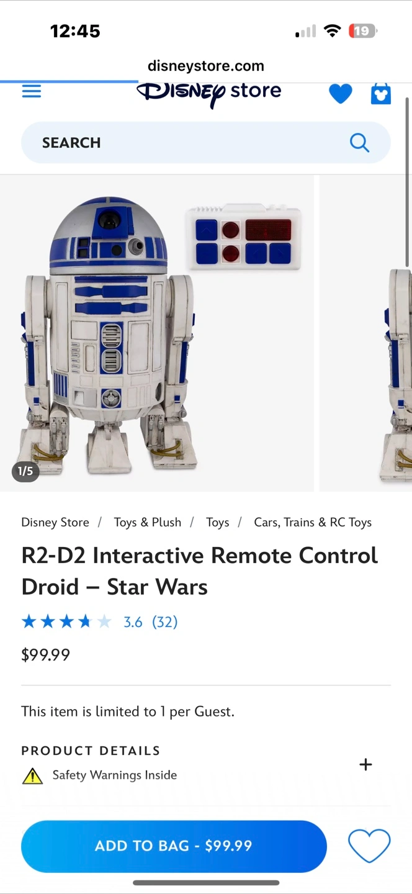This screenshot has height=894, width=412.
Task: Tap the main R2-D2 product image
Action: click(157, 333)
